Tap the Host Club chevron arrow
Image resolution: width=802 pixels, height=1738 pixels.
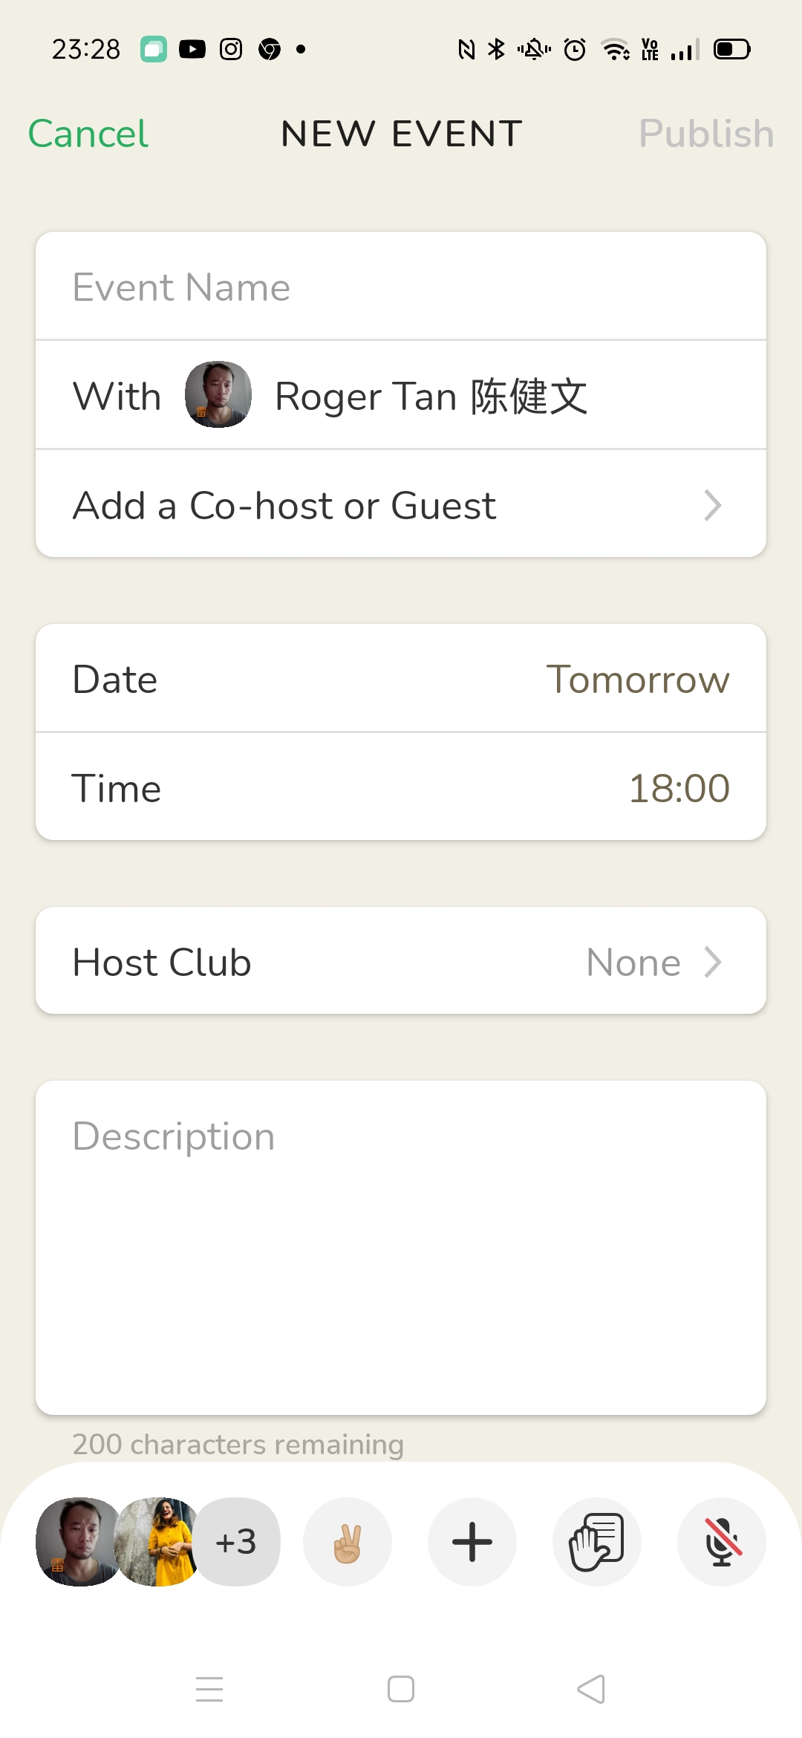(x=712, y=962)
